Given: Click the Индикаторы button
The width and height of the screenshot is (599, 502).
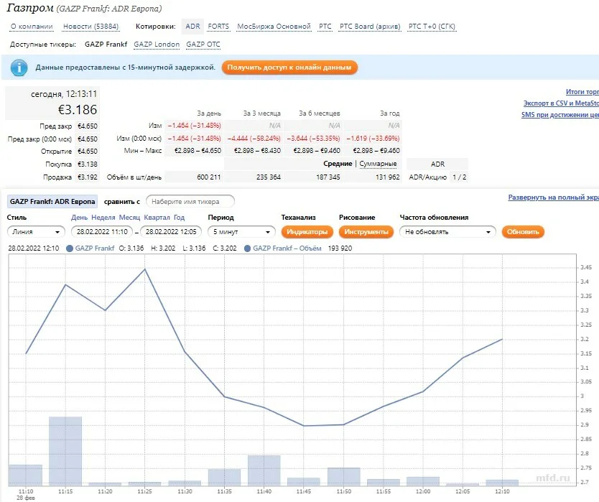Looking at the screenshot, I should pos(307,232).
